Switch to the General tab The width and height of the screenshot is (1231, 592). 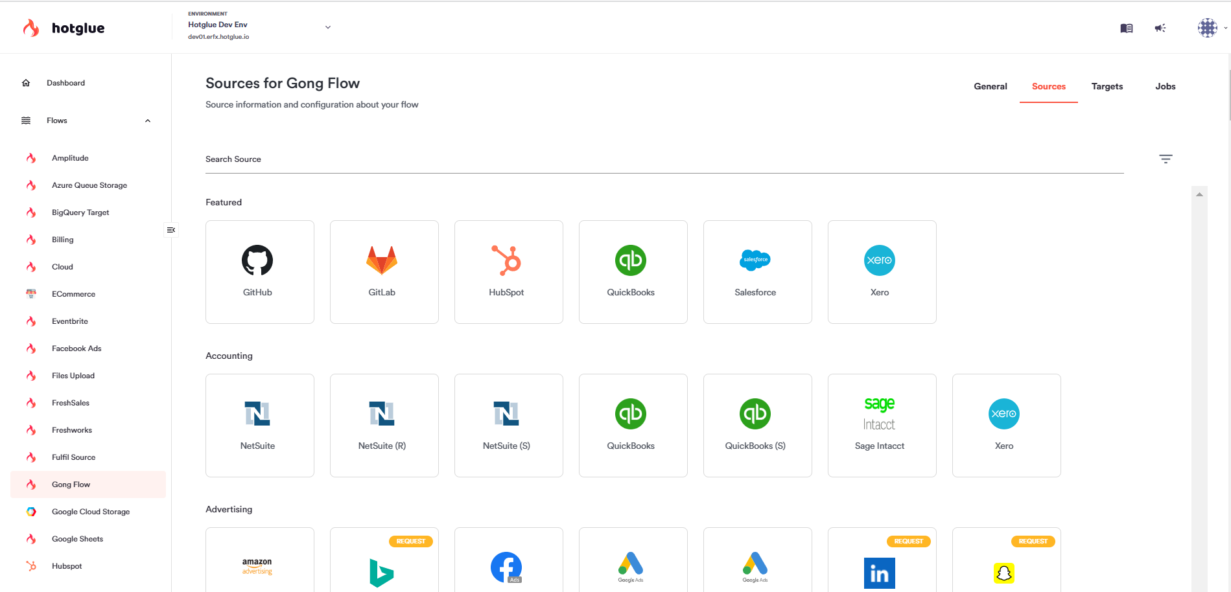(991, 86)
